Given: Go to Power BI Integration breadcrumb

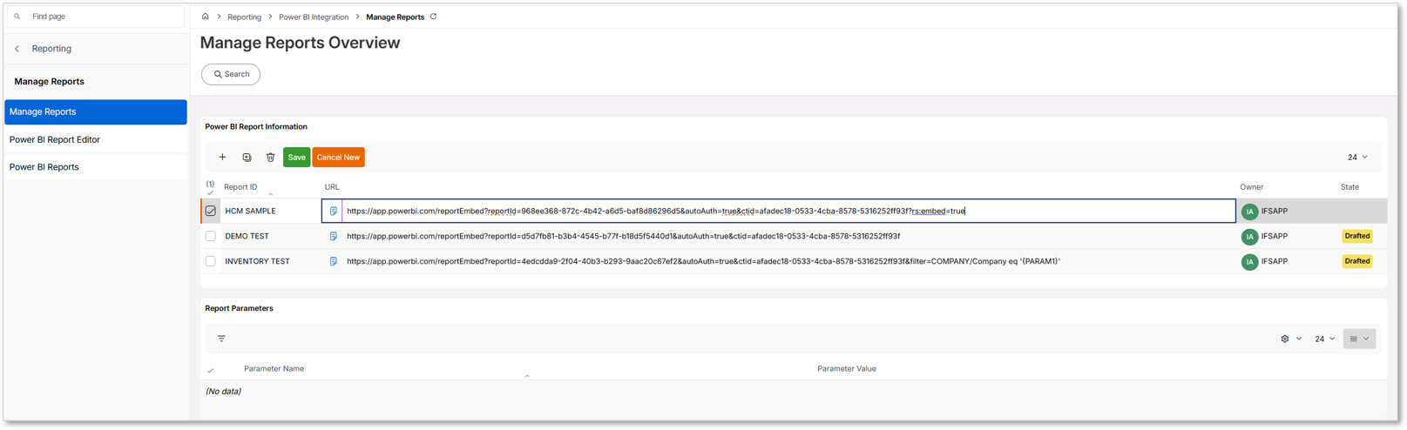Looking at the screenshot, I should click(x=314, y=17).
